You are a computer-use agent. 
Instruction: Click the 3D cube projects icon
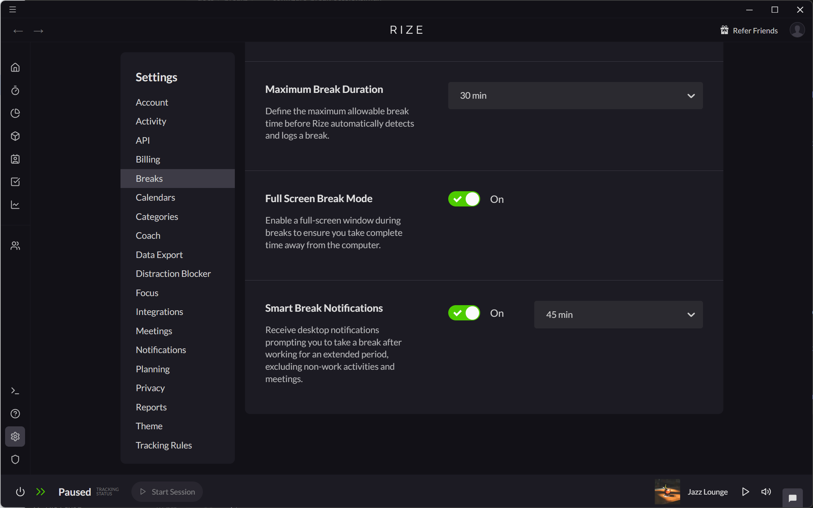[x=15, y=136]
